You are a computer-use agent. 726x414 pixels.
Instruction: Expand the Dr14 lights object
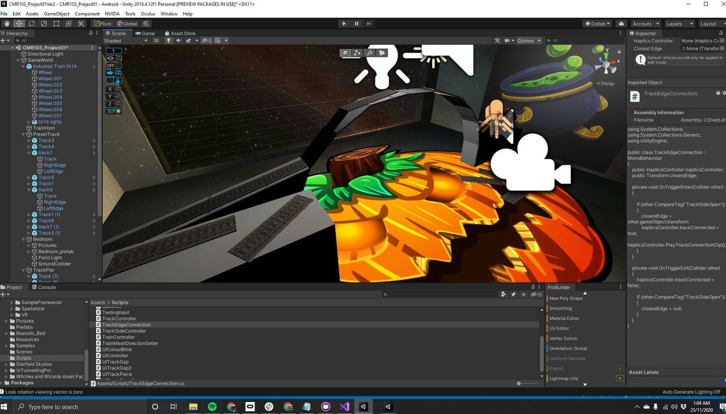[x=29, y=122]
